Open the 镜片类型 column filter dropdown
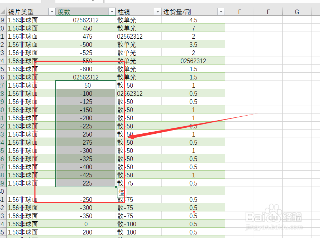This screenshot has width=320, height=238. point(52,12)
